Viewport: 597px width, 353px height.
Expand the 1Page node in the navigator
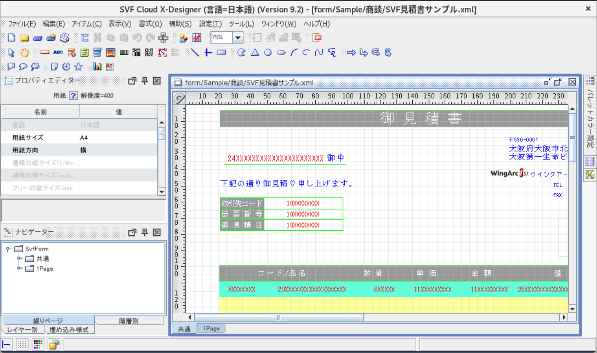click(19, 268)
